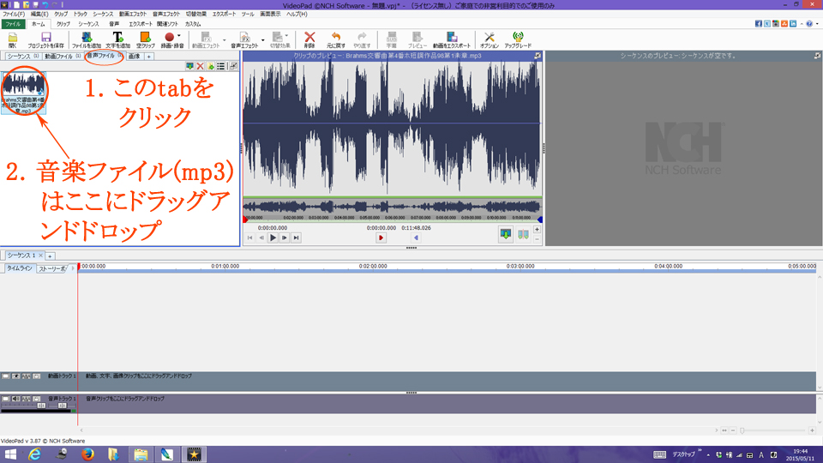Click プロジェクトを保存 (Save Project) icon
This screenshot has width=823, height=463.
click(x=45, y=37)
